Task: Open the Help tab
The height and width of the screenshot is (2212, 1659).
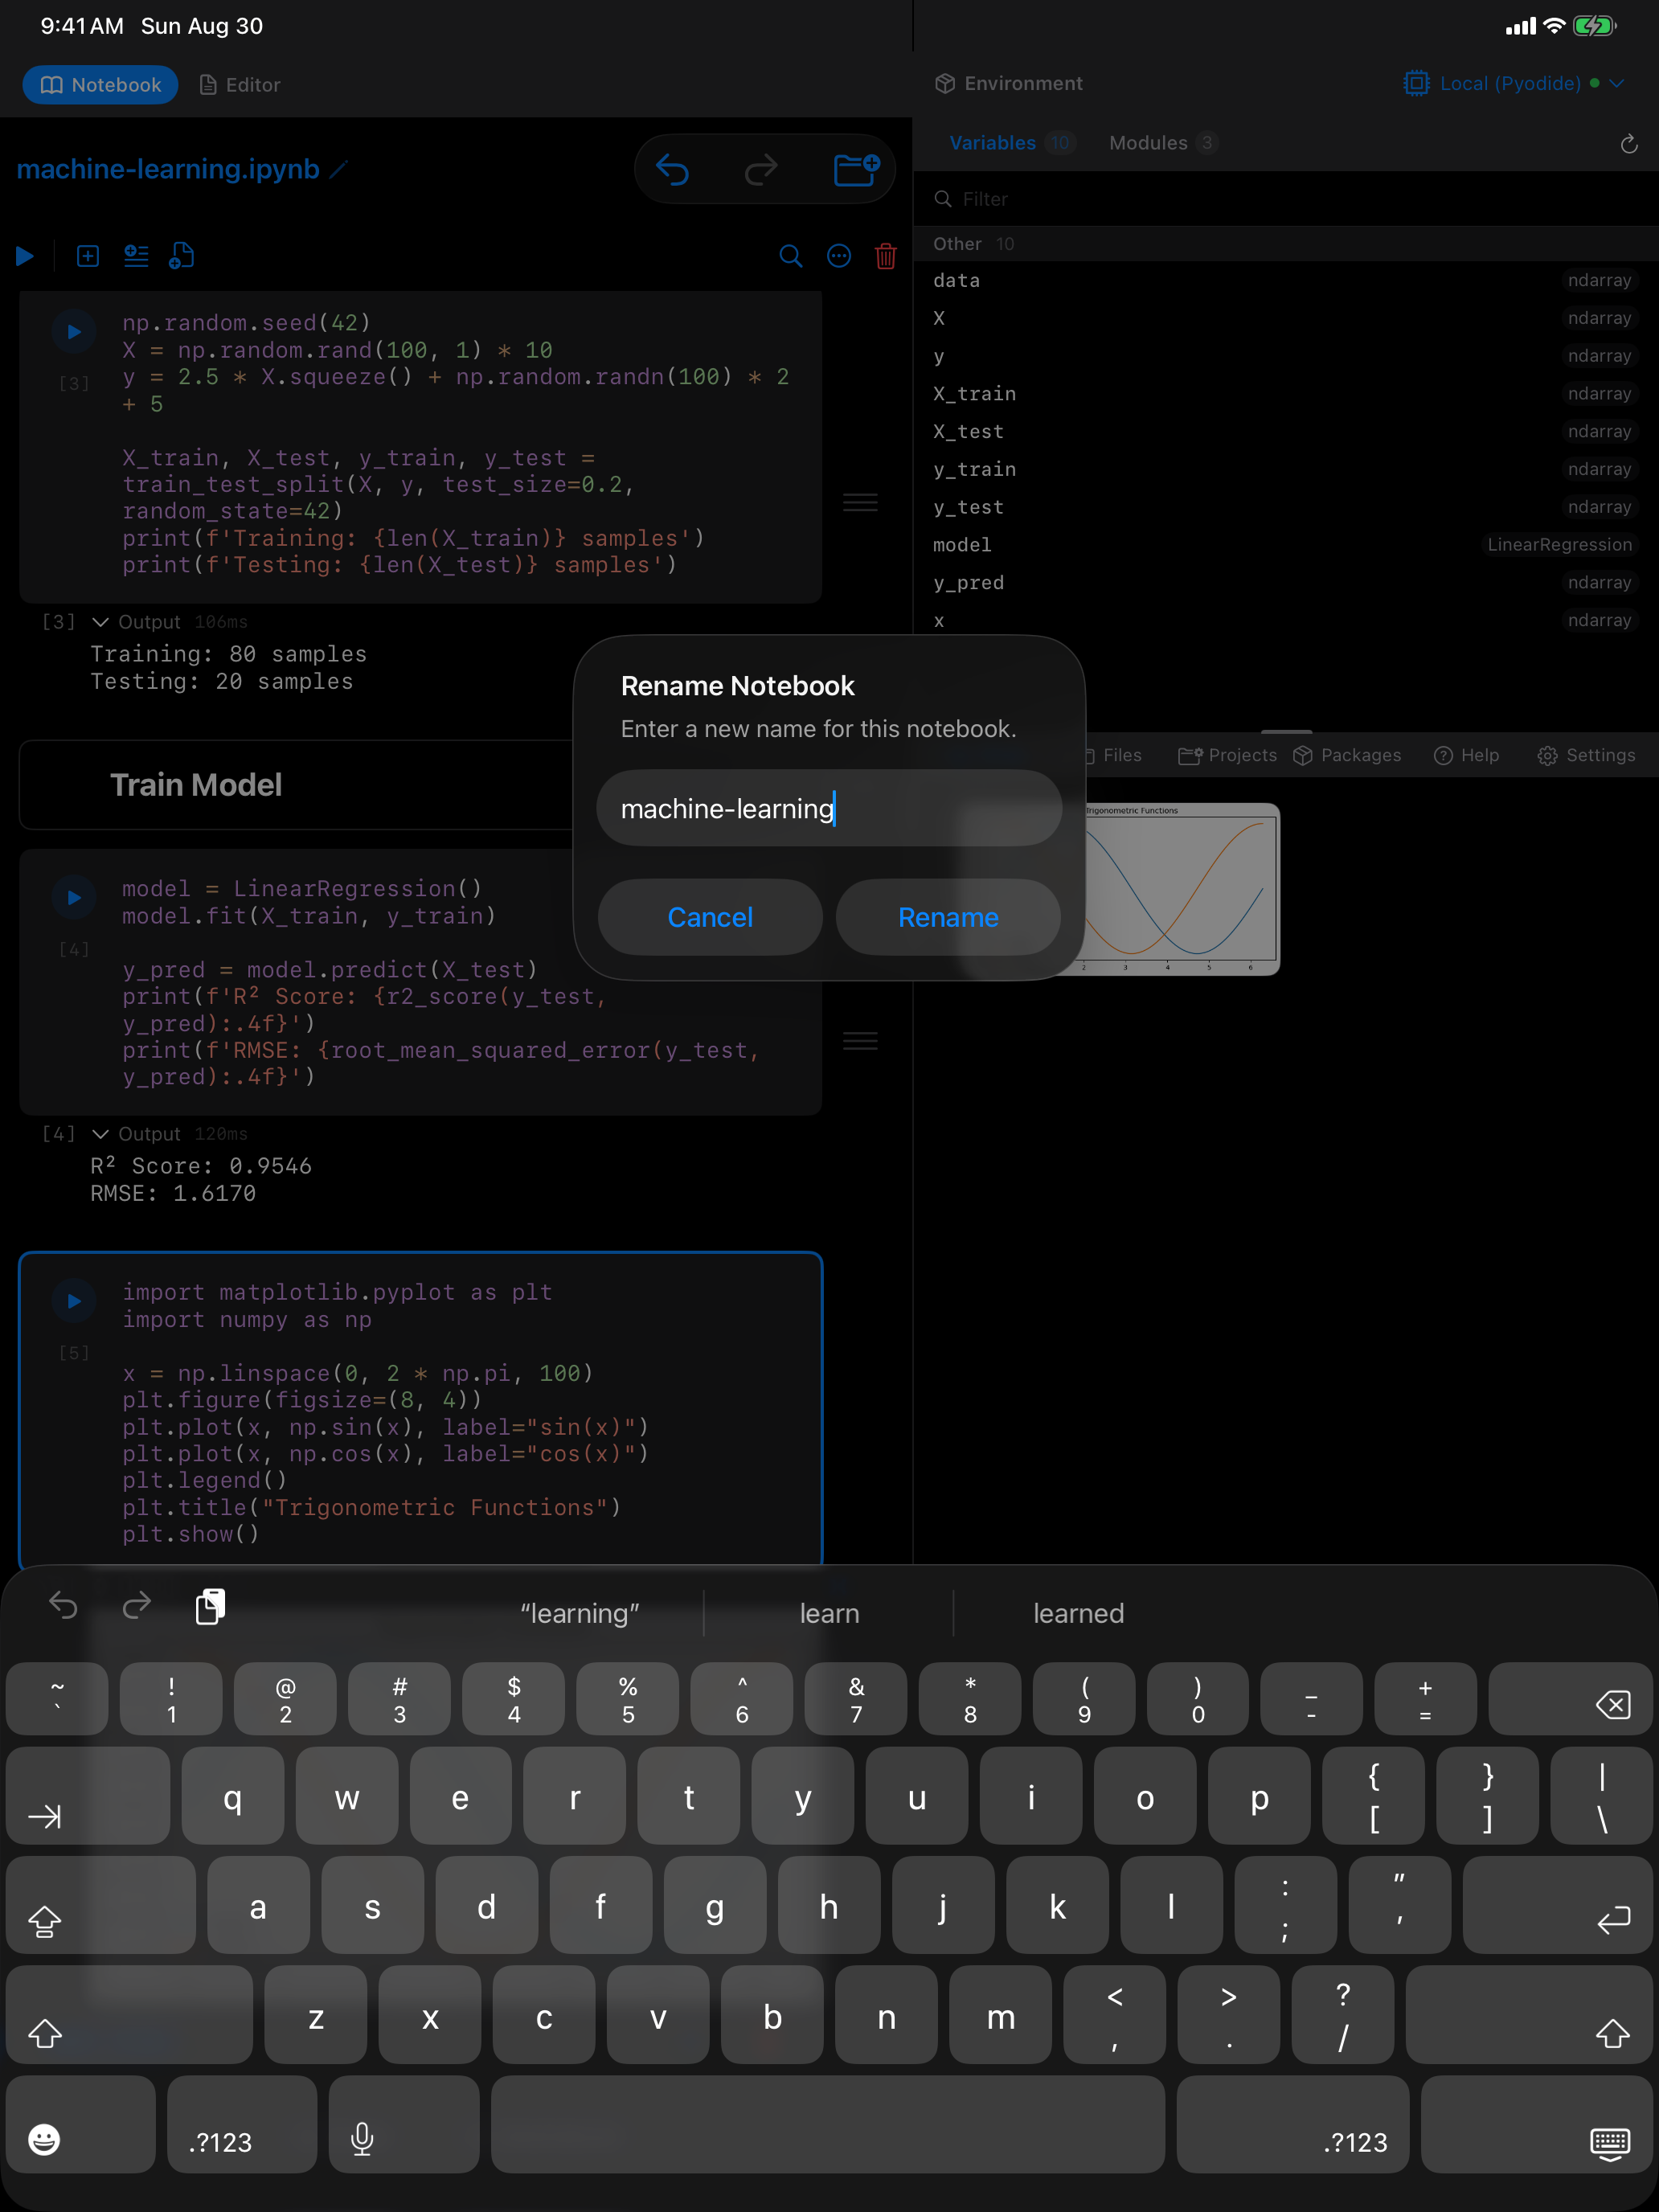Action: coord(1467,756)
